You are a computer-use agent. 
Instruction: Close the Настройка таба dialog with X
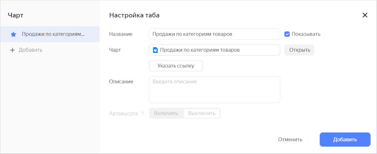pyautogui.click(x=365, y=15)
